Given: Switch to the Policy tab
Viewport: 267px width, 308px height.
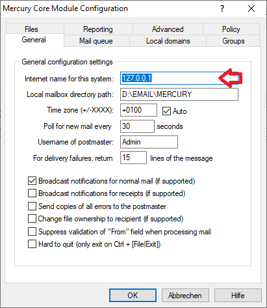Looking at the screenshot, I should [231, 29].
